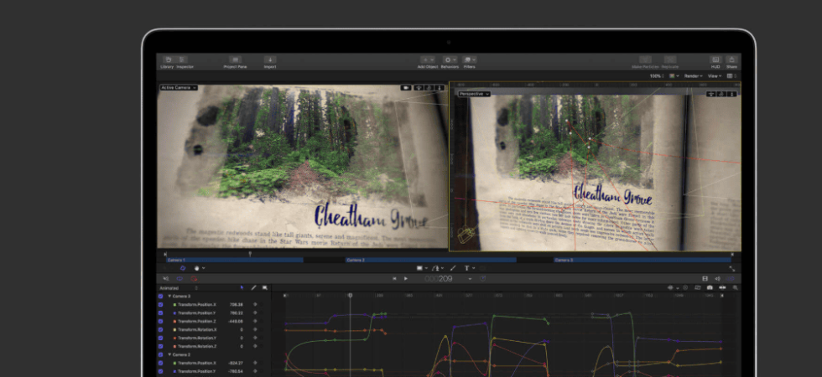Viewport: 822px width, 377px height.
Task: Disable the Camera 3 checkbox in curve list
Action: 160,296
